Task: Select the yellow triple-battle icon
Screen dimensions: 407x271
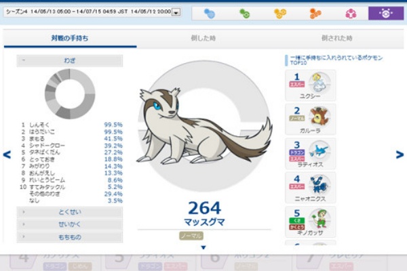Action: click(x=280, y=14)
